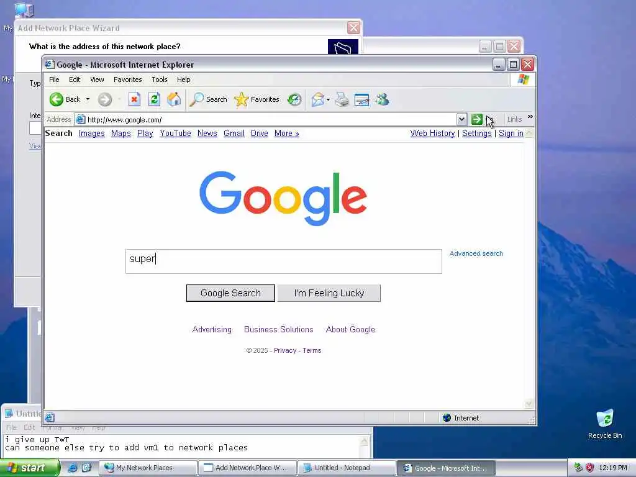The image size is (636, 477).
Task: Expand the Links toolbar chevron
Action: pos(530,117)
